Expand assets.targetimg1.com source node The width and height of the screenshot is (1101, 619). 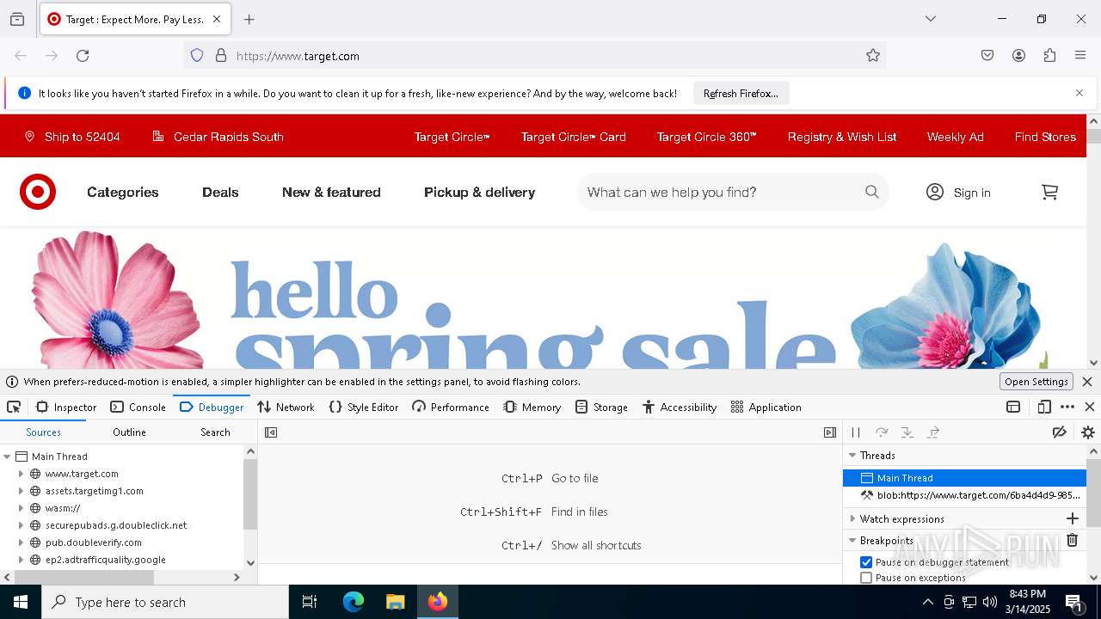pyautogui.click(x=21, y=491)
